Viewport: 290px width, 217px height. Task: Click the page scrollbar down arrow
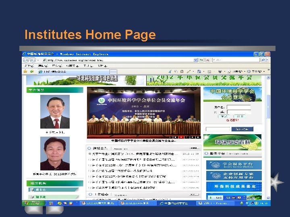tap(268, 198)
